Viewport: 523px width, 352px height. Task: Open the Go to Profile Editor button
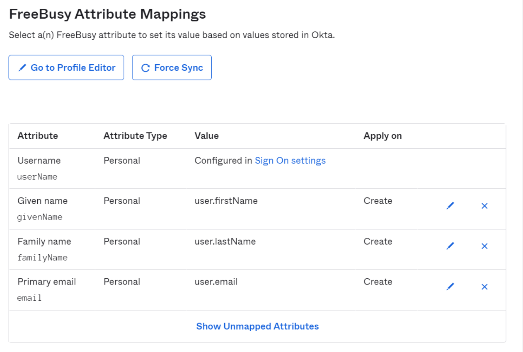(x=66, y=68)
